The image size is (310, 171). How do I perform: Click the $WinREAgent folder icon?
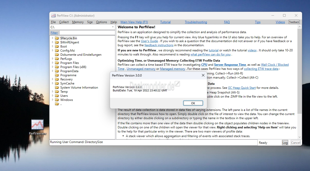[57, 42]
